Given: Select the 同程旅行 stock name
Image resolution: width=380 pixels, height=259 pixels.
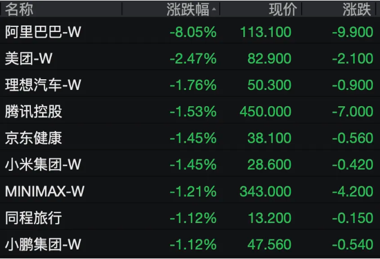Looking at the screenshot, I should coord(33,217).
